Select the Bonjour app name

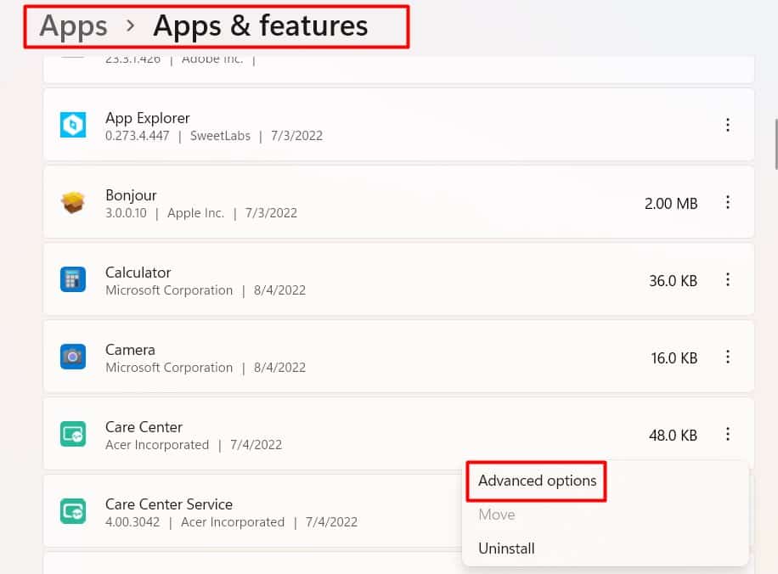[131, 195]
